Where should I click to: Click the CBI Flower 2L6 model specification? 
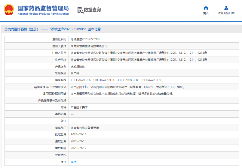(81, 80)
